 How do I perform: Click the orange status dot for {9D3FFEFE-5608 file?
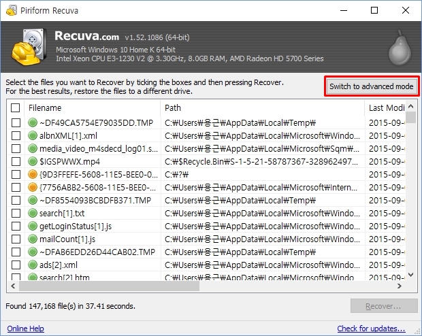pos(33,174)
